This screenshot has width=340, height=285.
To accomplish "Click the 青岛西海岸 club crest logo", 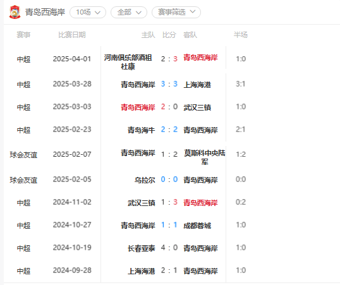I will [15, 12].
